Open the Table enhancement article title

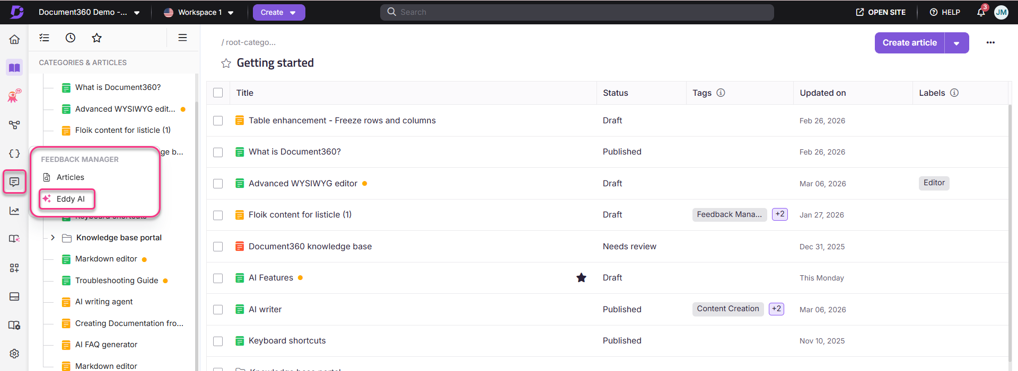342,121
